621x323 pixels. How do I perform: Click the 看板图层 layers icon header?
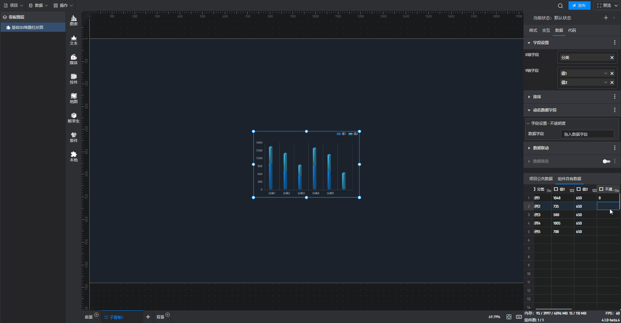pyautogui.click(x=5, y=17)
